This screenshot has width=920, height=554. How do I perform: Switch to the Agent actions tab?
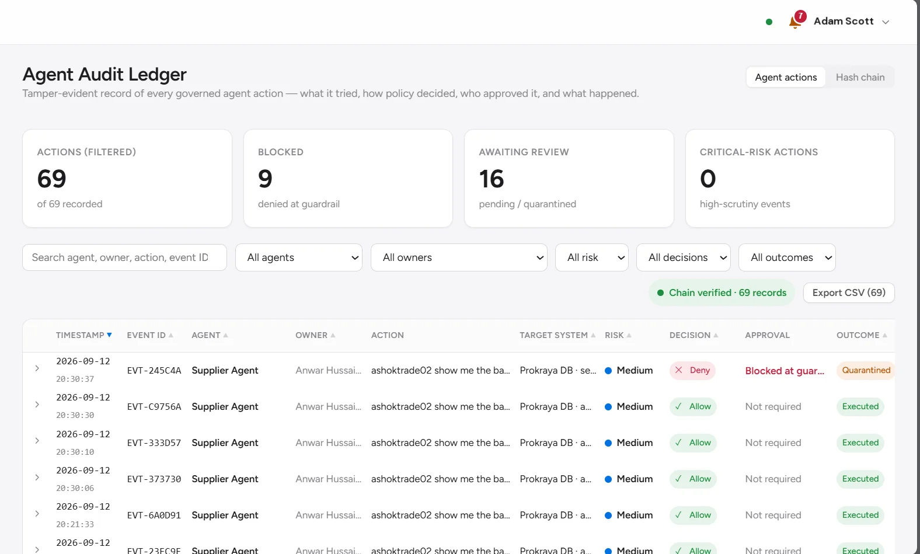[x=786, y=77]
